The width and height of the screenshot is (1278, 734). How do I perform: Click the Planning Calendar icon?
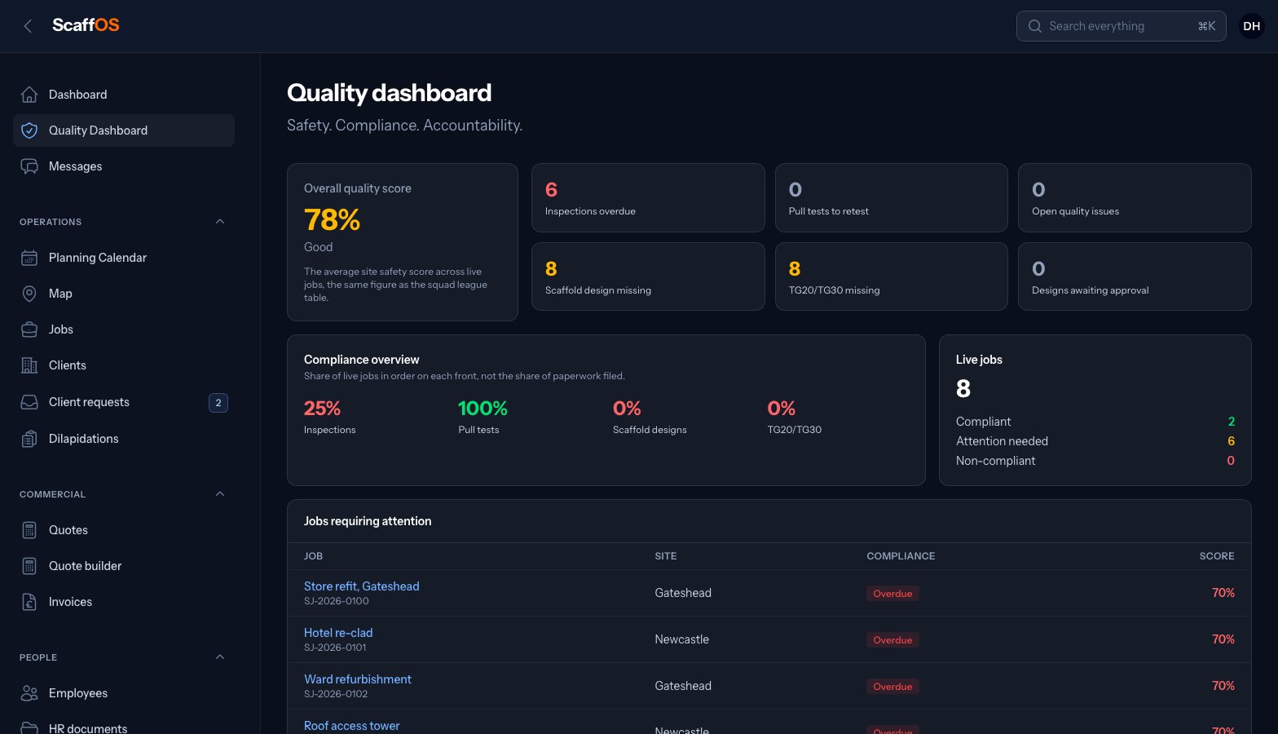29,258
